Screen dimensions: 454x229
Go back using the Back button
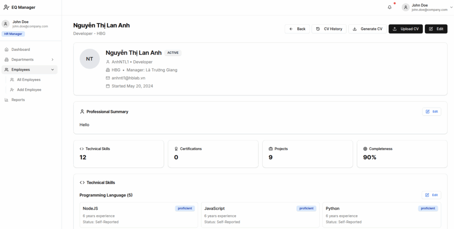297,29
